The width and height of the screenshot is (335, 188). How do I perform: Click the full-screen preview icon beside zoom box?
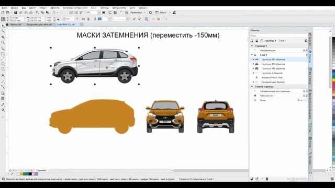click(x=104, y=13)
